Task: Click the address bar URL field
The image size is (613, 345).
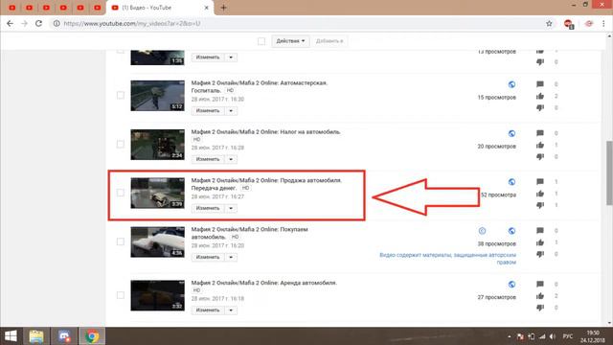Action: 297,23
